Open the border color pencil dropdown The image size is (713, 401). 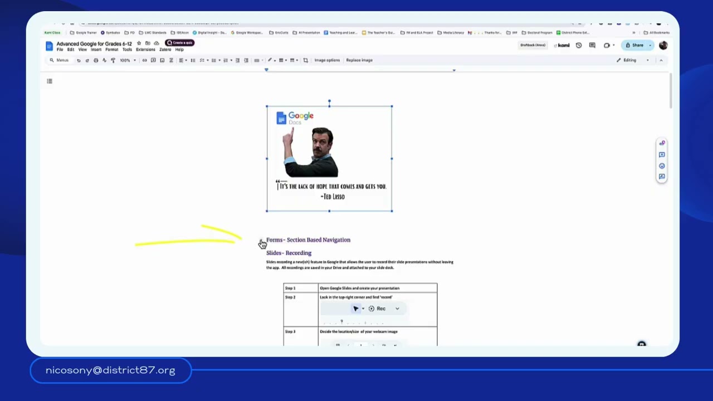[271, 60]
